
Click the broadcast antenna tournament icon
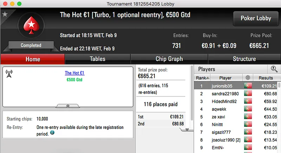9,73
